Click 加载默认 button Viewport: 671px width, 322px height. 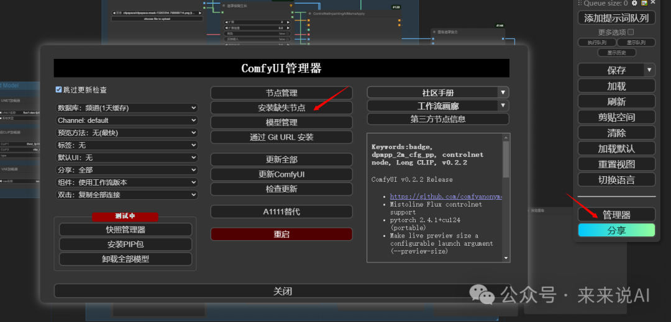point(617,148)
